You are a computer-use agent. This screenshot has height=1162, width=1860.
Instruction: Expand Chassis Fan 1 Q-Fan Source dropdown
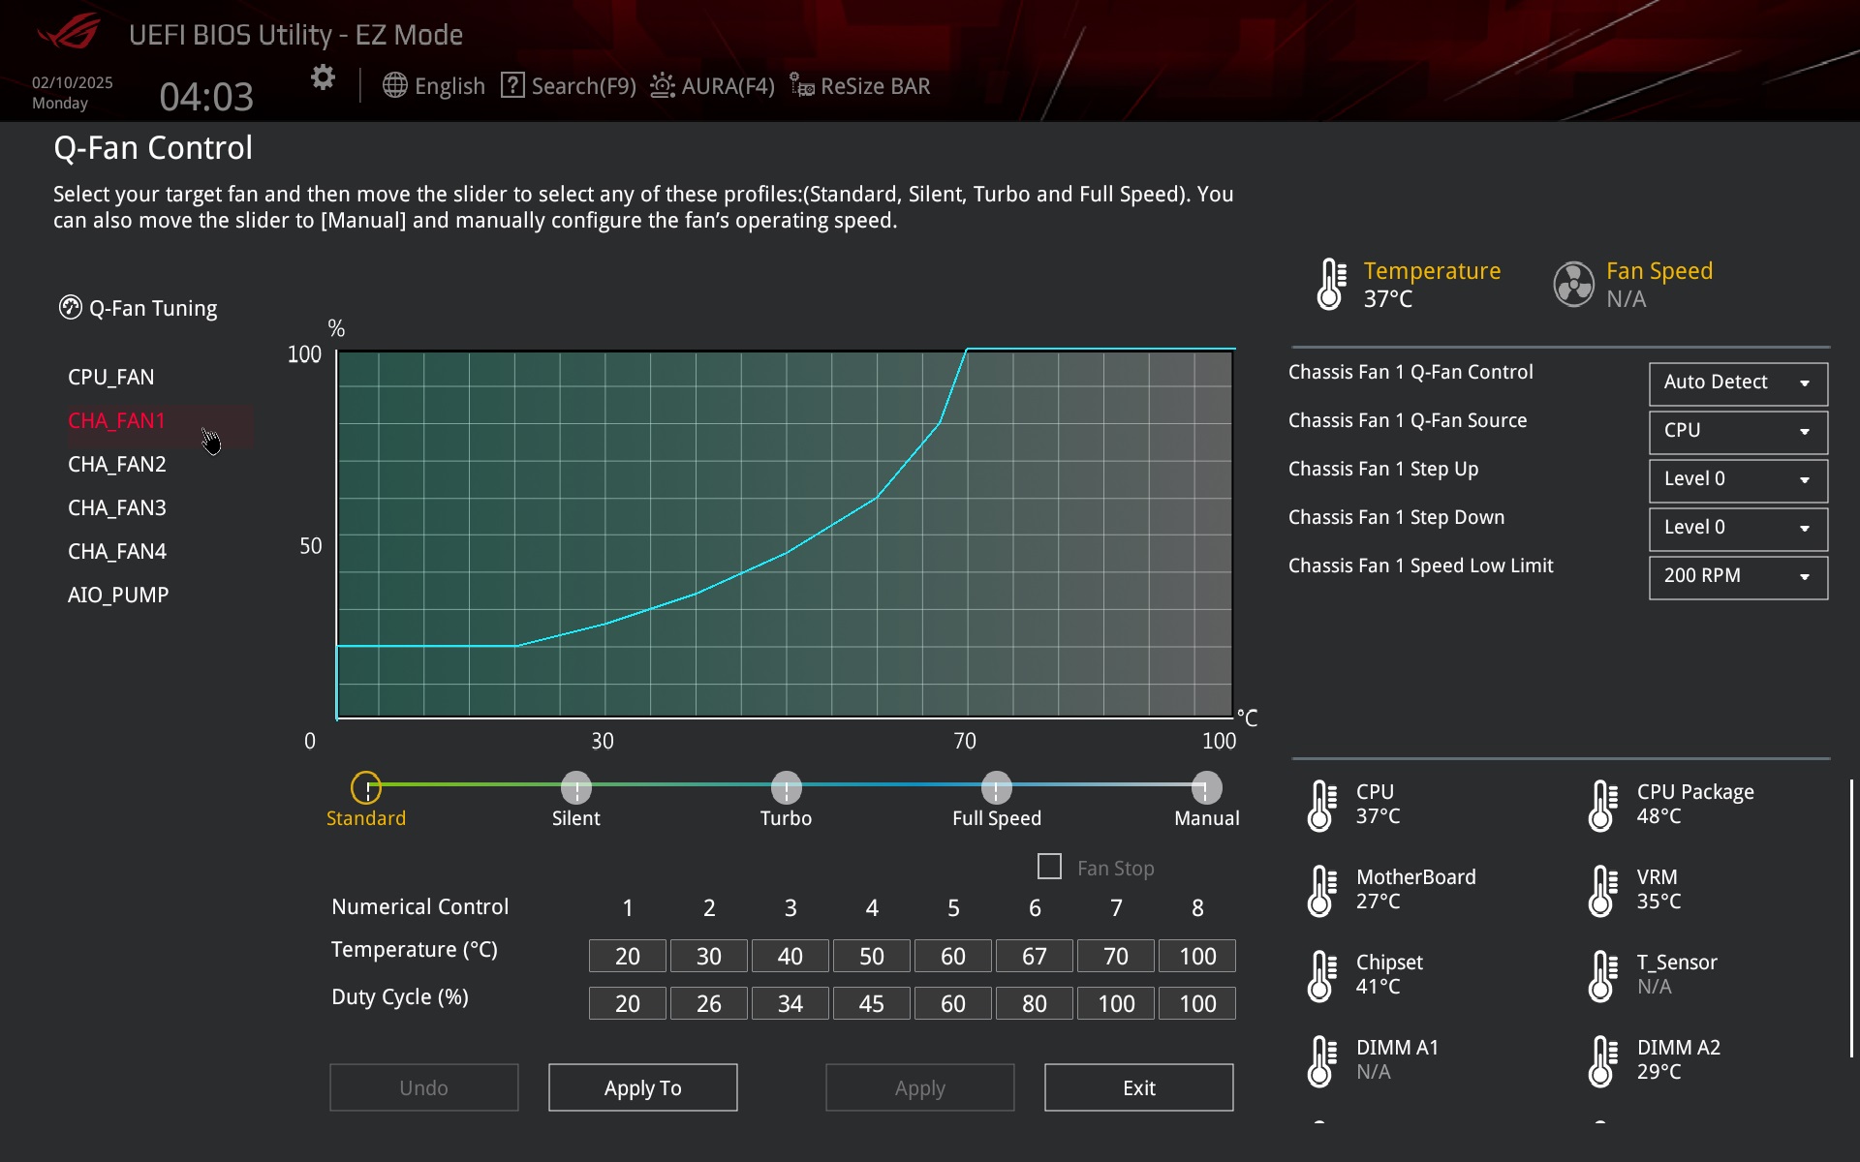tap(1738, 431)
